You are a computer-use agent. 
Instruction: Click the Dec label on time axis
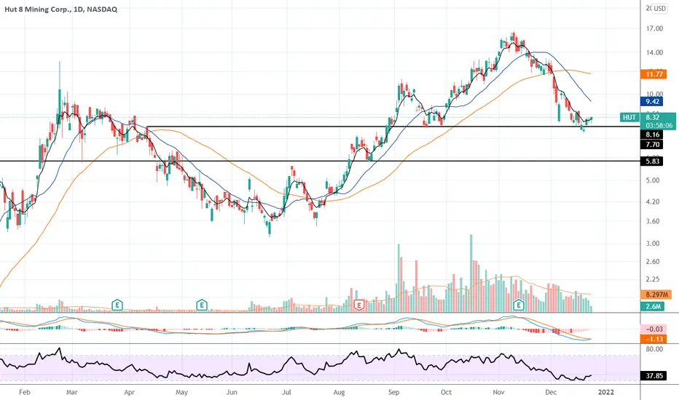[550, 392]
